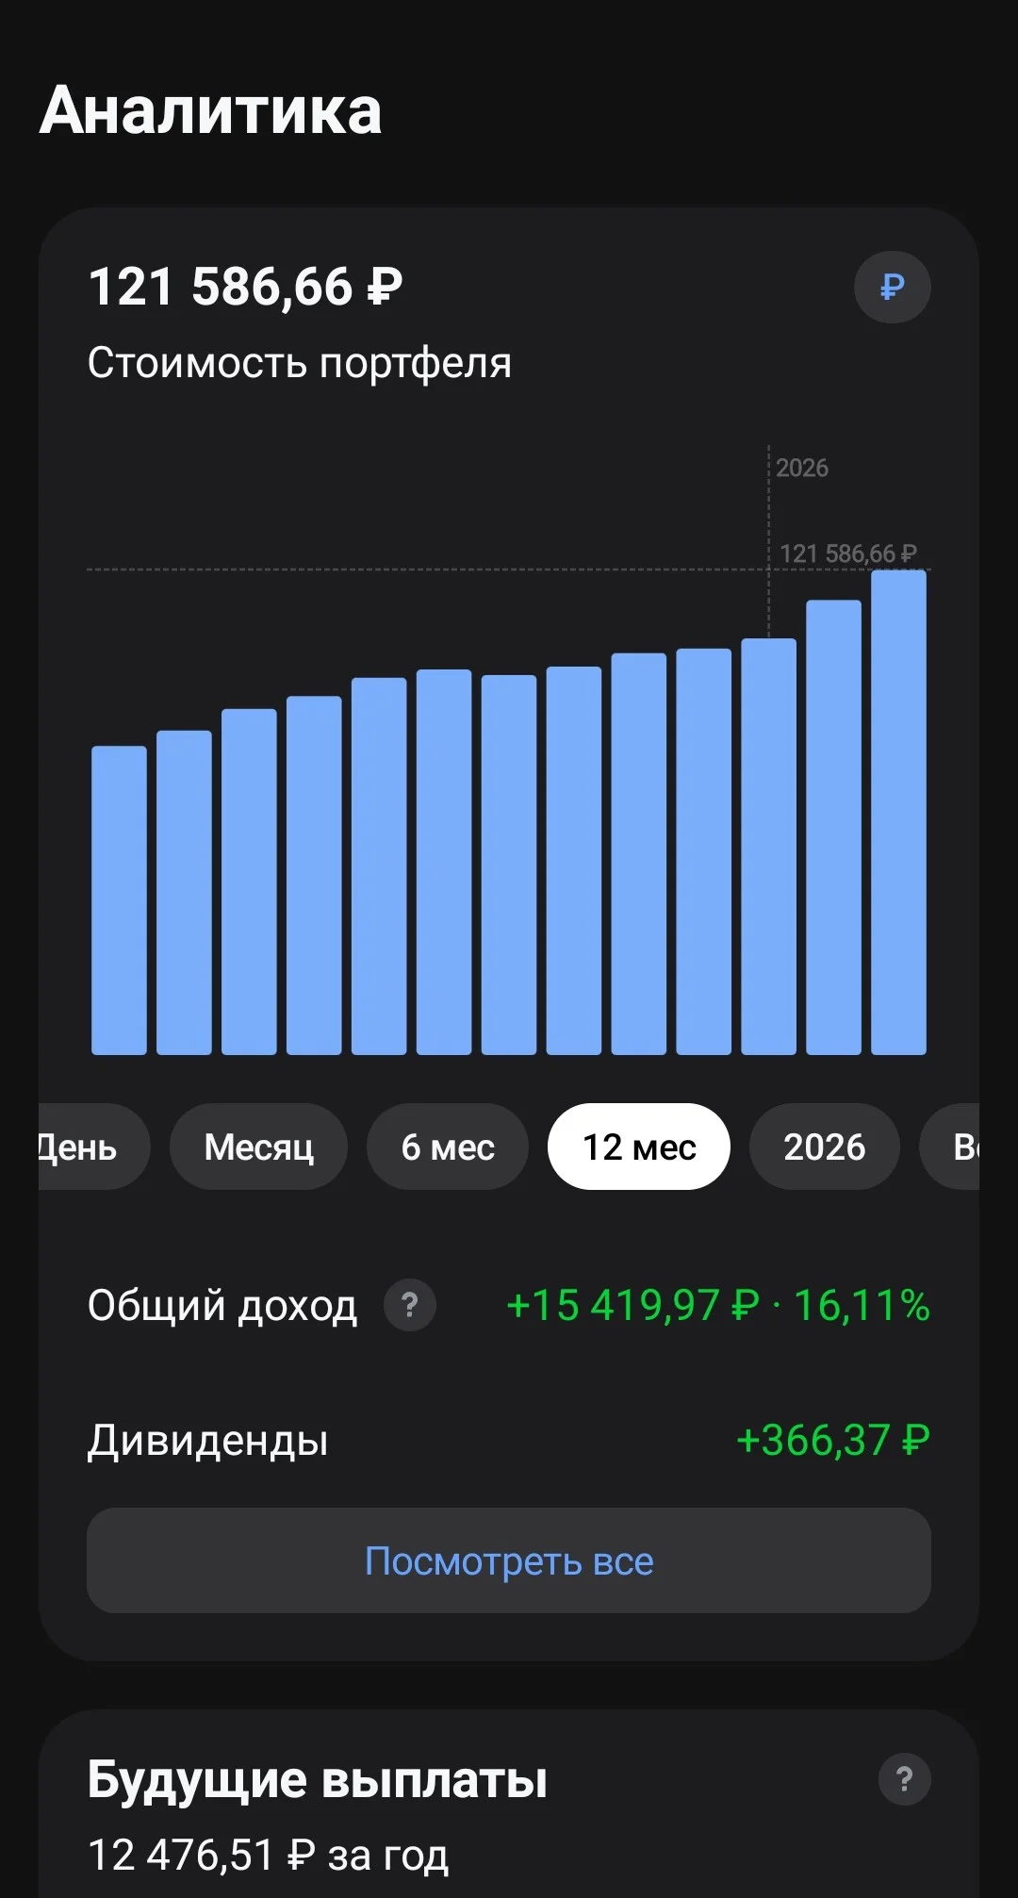The height and width of the screenshot is (1898, 1018).
Task: Select the 12 мес period chip
Action: coord(639,1147)
